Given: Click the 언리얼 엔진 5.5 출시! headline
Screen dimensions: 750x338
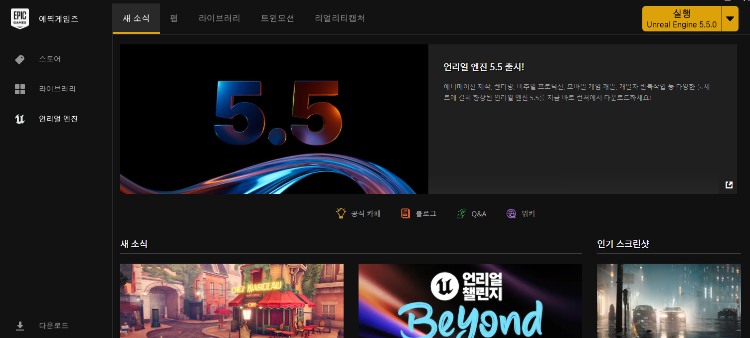Looking at the screenshot, I should (484, 67).
